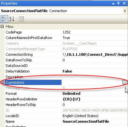
Task: Select the HeaderRowsToSkip property
Action: (21, 105)
